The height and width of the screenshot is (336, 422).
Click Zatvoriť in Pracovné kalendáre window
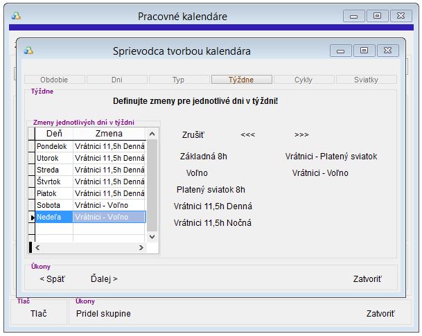click(380, 314)
